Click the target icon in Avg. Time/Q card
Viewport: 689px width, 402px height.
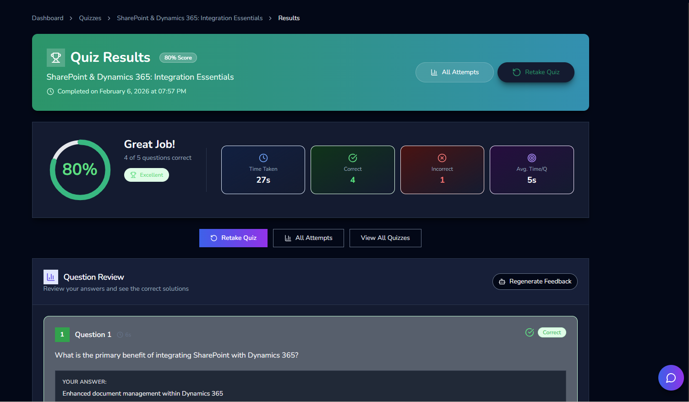[x=531, y=158]
